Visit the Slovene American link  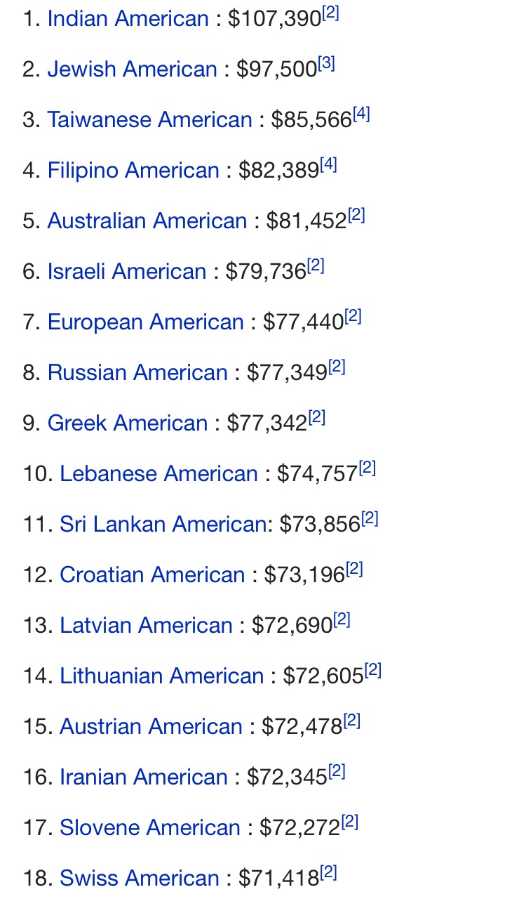click(x=150, y=828)
